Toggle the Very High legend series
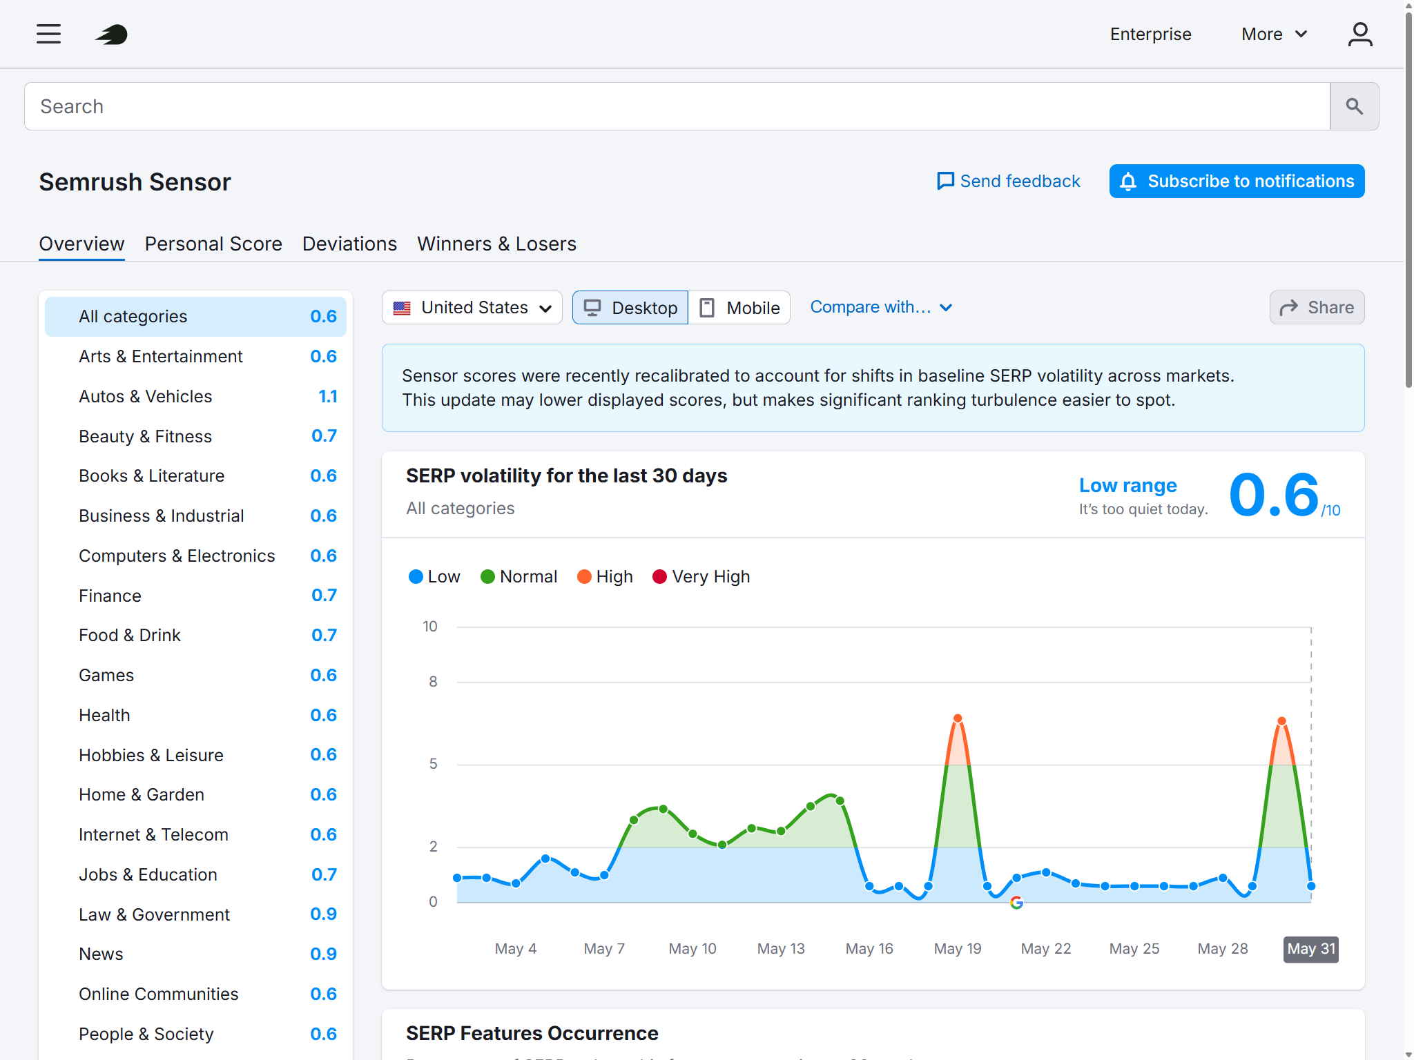 pos(701,576)
